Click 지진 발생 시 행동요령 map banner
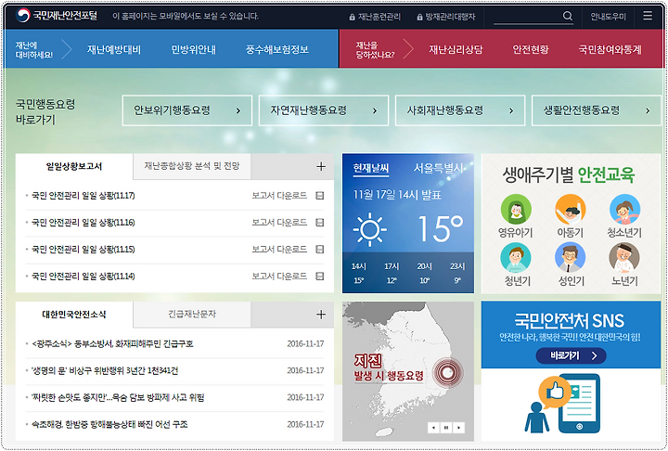 point(407,371)
